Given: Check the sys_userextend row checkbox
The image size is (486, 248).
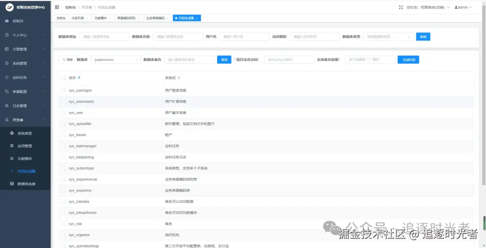Looking at the screenshot, I should click(x=63, y=102).
